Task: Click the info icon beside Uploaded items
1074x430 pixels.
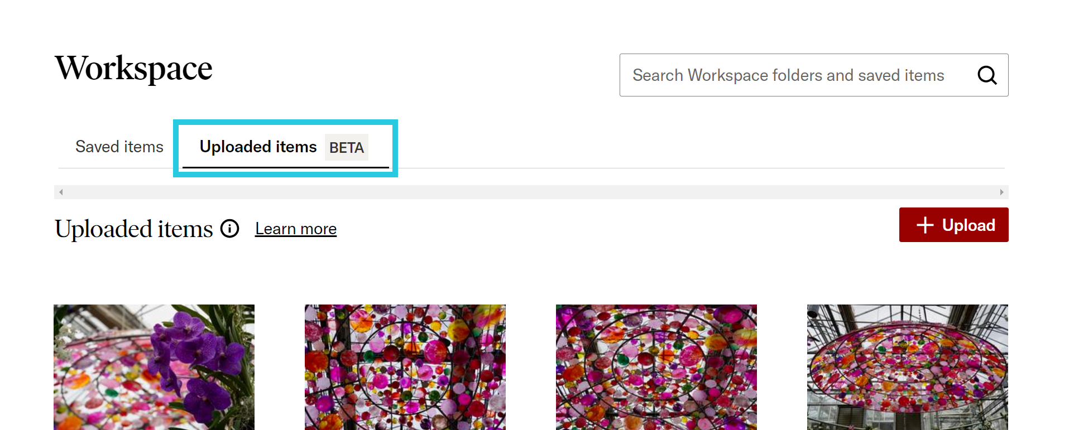Action: click(229, 229)
